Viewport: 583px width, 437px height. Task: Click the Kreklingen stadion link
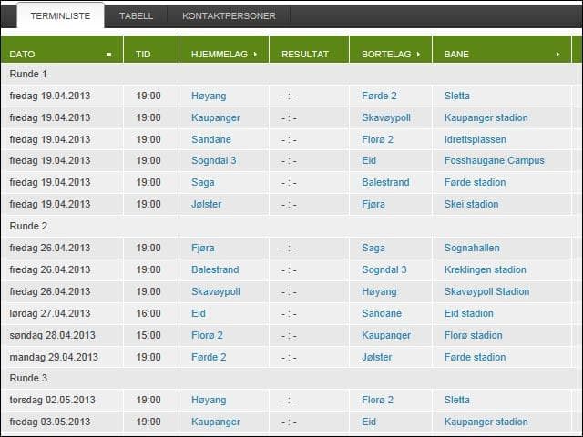click(485, 270)
